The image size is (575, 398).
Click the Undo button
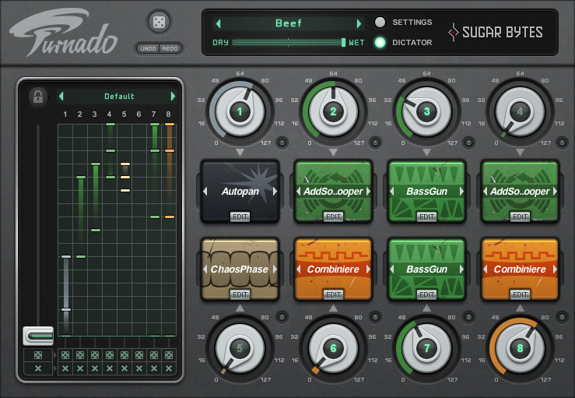pos(148,48)
